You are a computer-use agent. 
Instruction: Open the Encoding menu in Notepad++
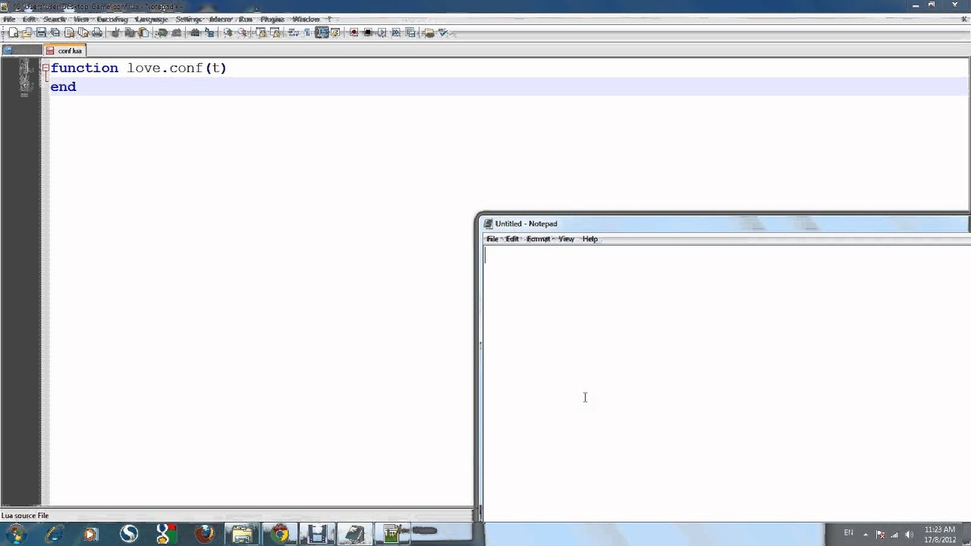[x=112, y=19]
